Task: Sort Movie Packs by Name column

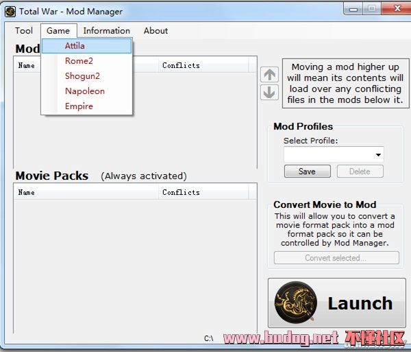Action: pyautogui.click(x=86, y=192)
